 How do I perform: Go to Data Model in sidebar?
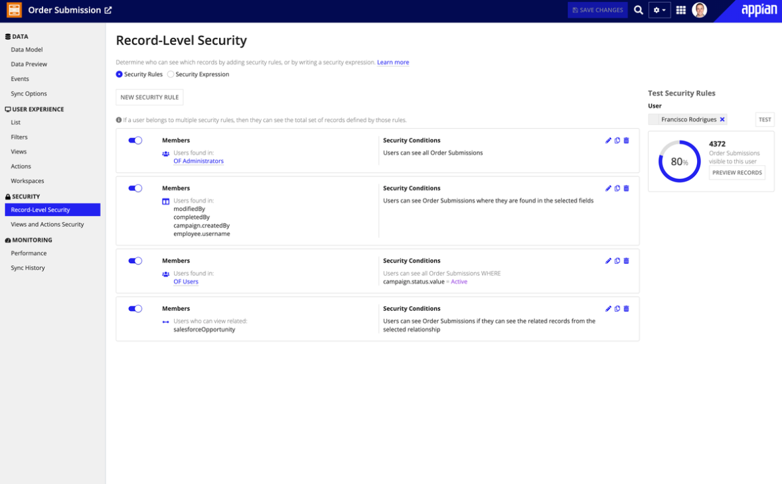pyautogui.click(x=27, y=50)
